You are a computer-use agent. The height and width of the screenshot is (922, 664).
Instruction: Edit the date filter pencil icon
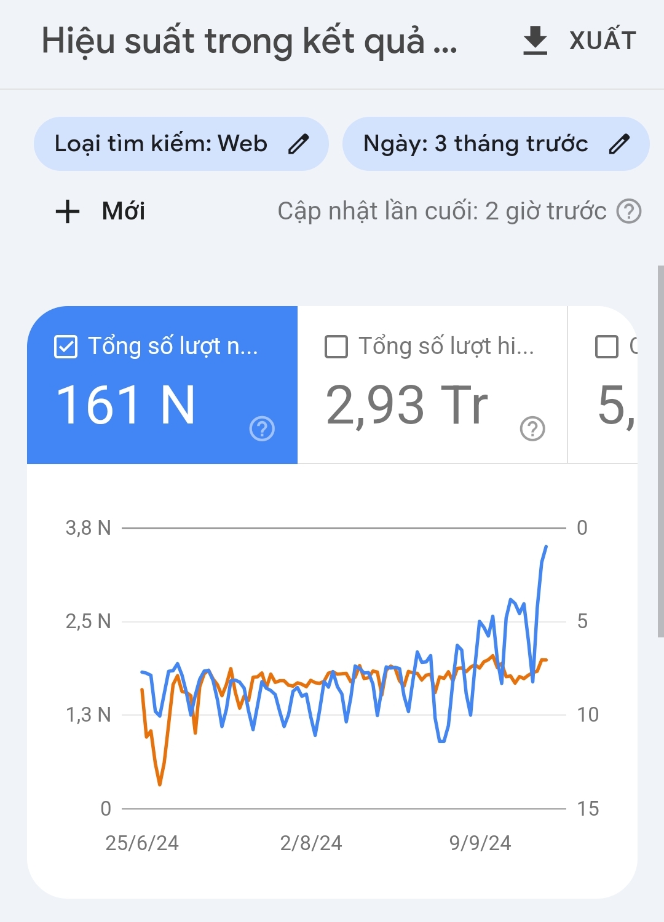coord(619,144)
